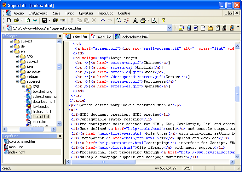Expand the 'juke' folder node
The image size is (242, 172).
pyautogui.click(x=17, y=67)
